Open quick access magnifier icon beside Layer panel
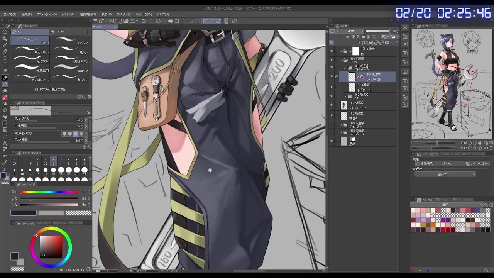Image resolution: width=494 pixels, height=278 pixels. pyautogui.click(x=405, y=27)
